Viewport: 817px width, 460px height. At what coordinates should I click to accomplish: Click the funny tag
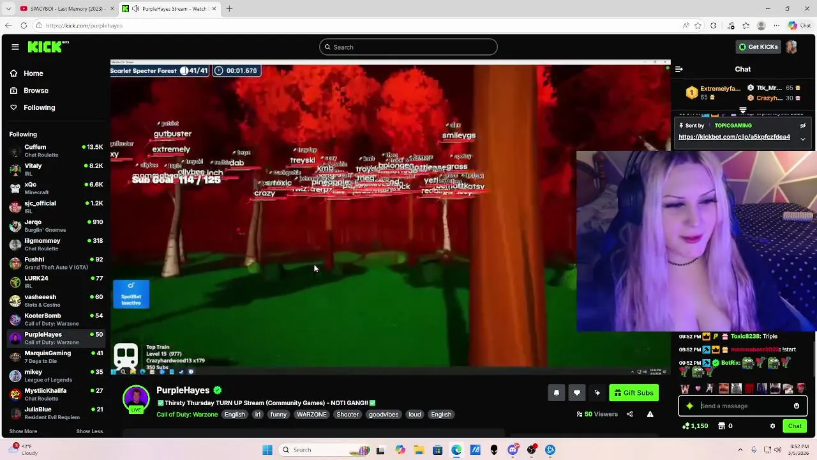[278, 415]
